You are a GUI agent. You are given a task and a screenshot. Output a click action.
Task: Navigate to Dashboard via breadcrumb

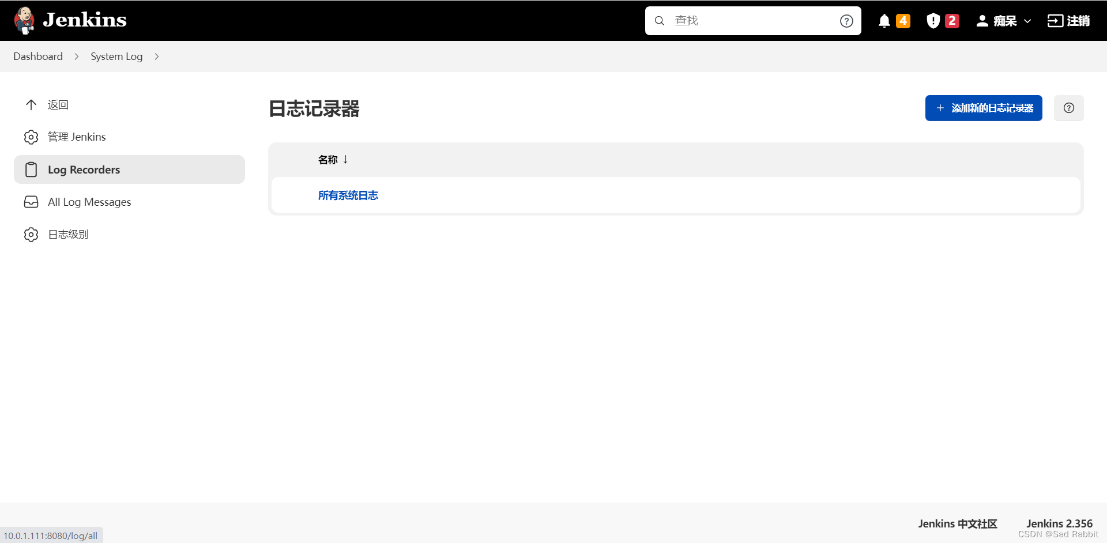(37, 56)
